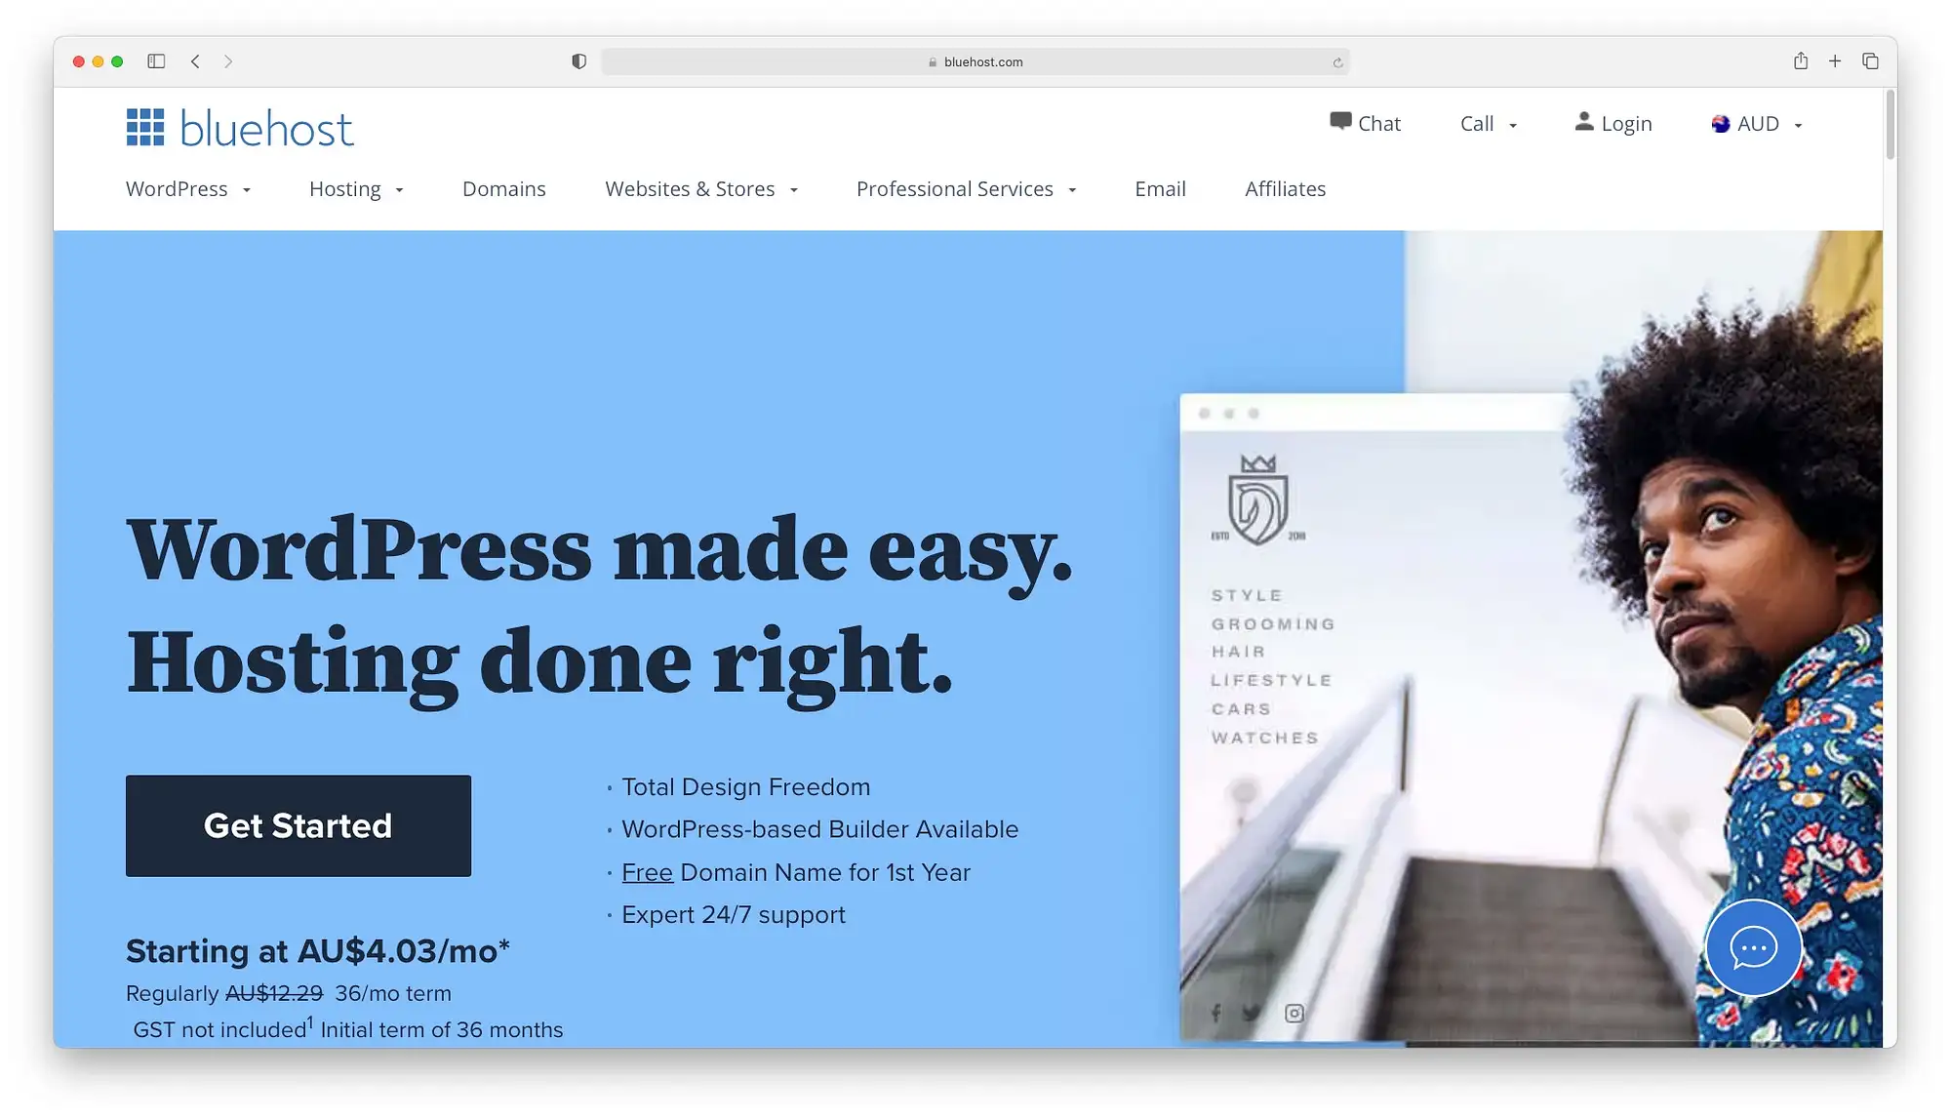Expand the Websites & Stores dropdown
The height and width of the screenshot is (1119, 1951).
700,189
